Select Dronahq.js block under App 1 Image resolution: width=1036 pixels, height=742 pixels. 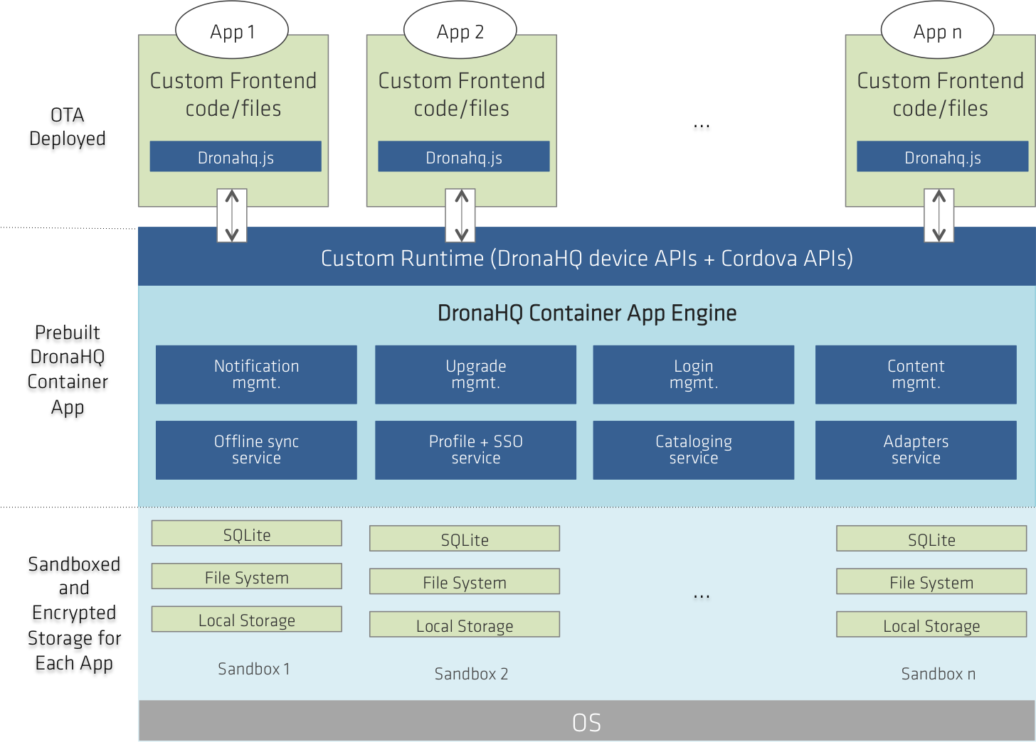tap(236, 156)
